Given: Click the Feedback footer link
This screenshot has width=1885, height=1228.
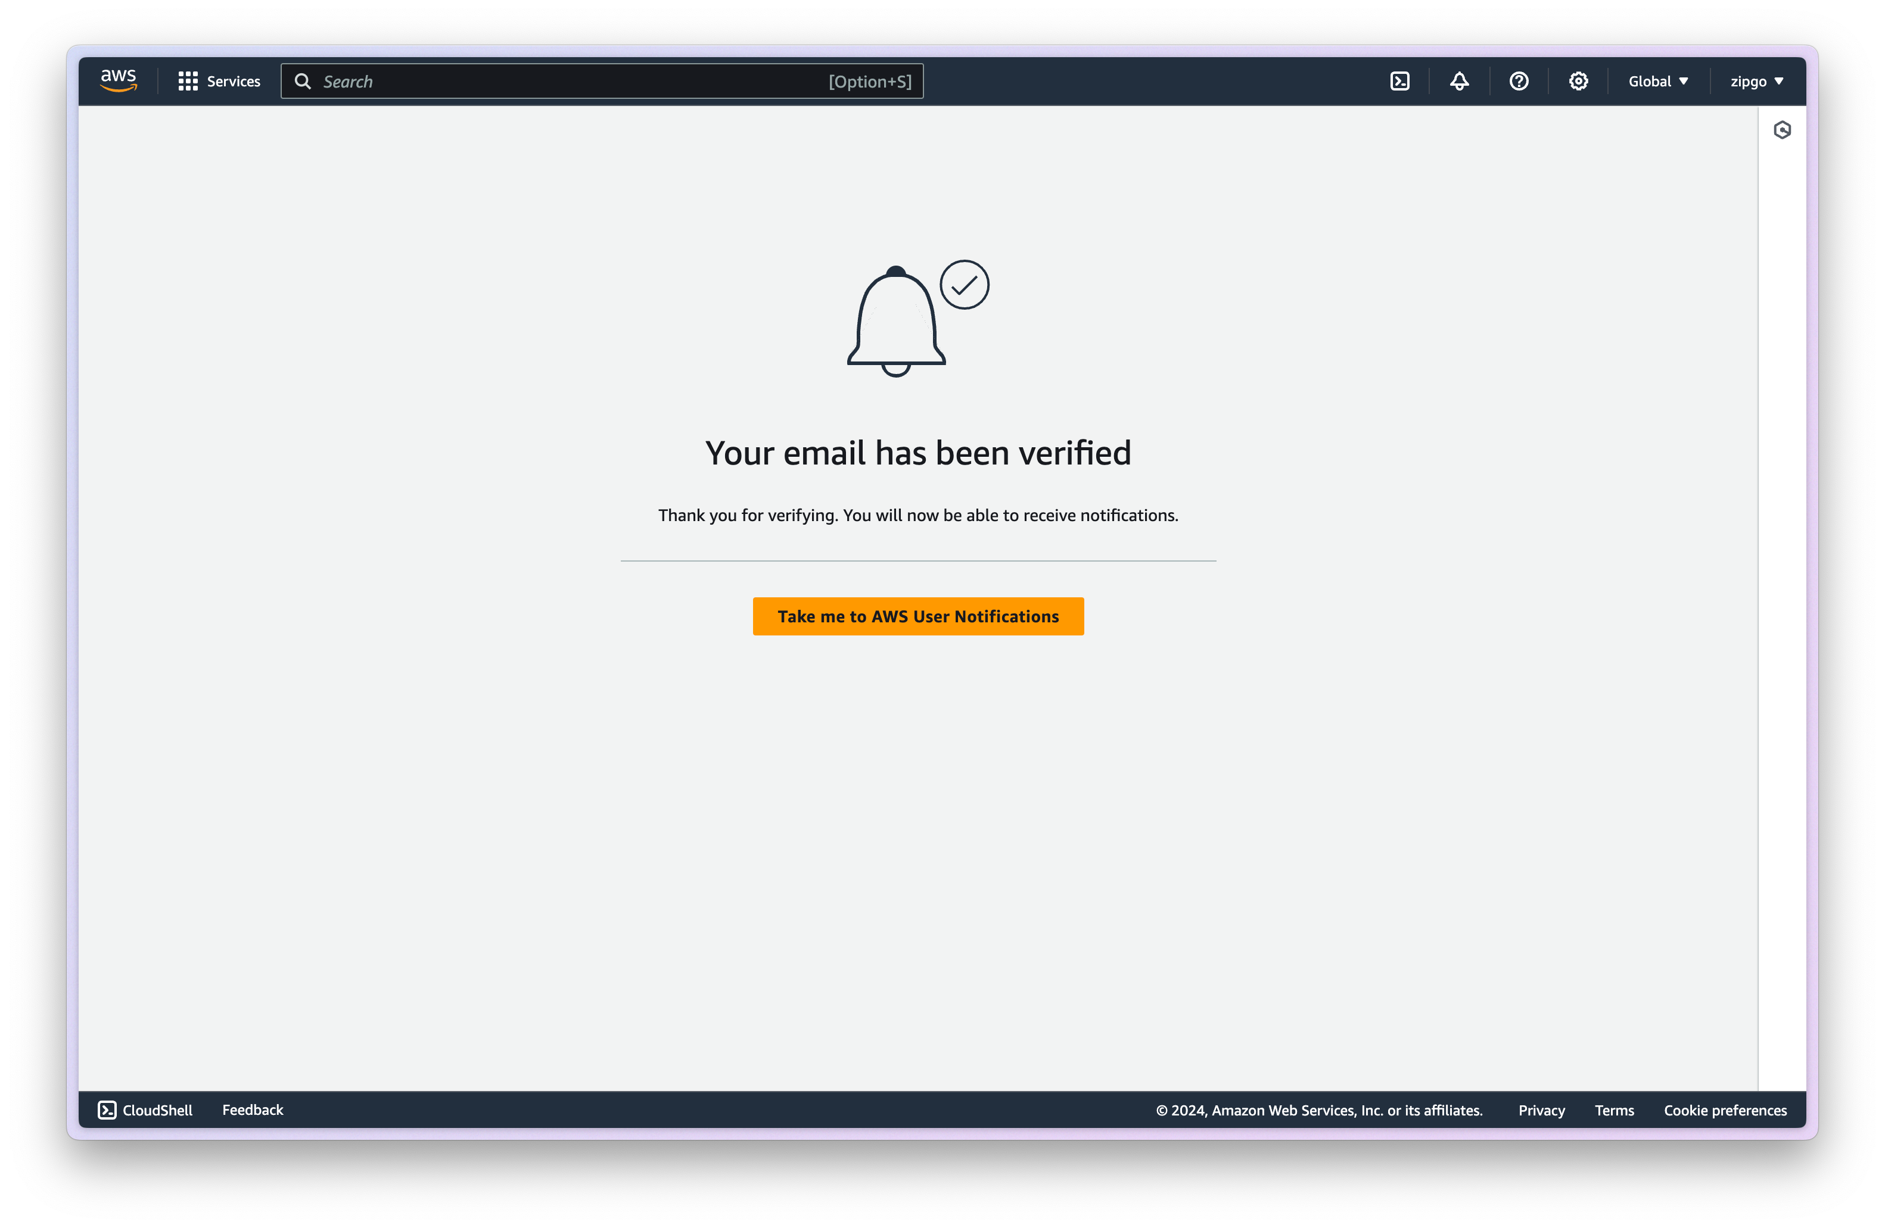Looking at the screenshot, I should click(253, 1110).
